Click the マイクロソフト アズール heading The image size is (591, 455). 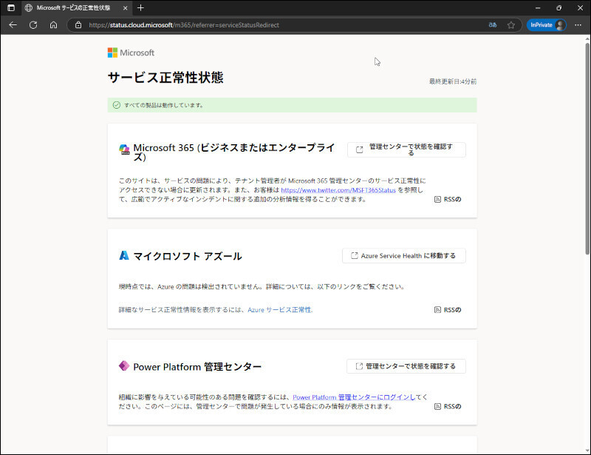(188, 256)
